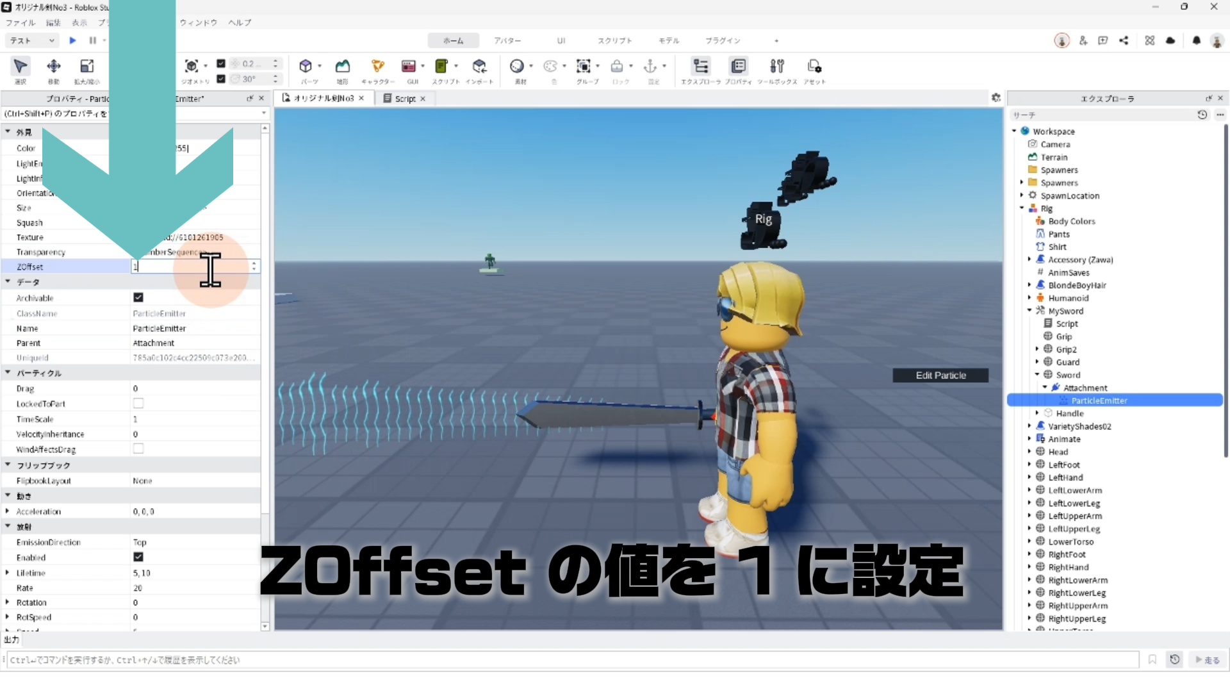Open the Part insert tool
Image resolution: width=1230 pixels, height=692 pixels.
point(306,66)
